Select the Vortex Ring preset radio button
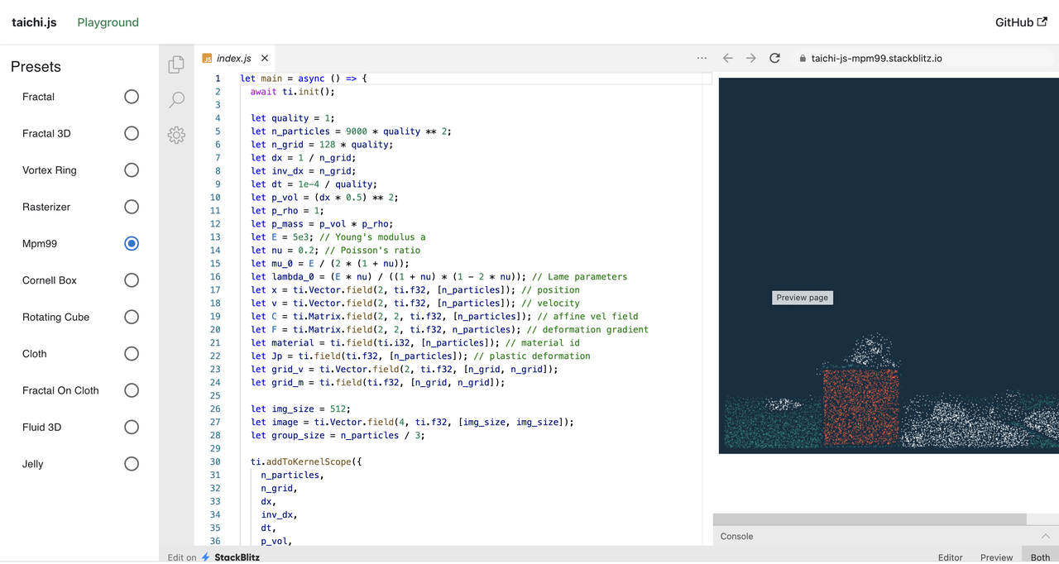This screenshot has height=564, width=1059. pyautogui.click(x=132, y=170)
